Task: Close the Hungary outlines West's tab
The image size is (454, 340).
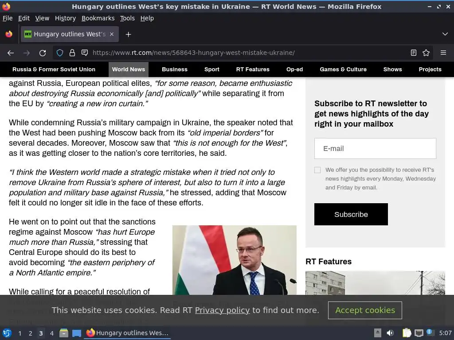Action: pyautogui.click(x=112, y=34)
